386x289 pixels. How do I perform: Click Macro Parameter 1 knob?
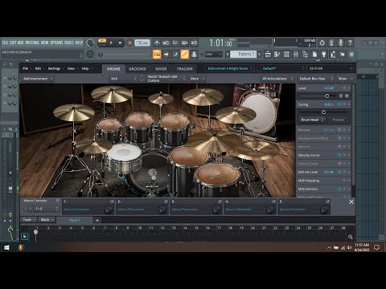pyautogui.click(x=108, y=210)
